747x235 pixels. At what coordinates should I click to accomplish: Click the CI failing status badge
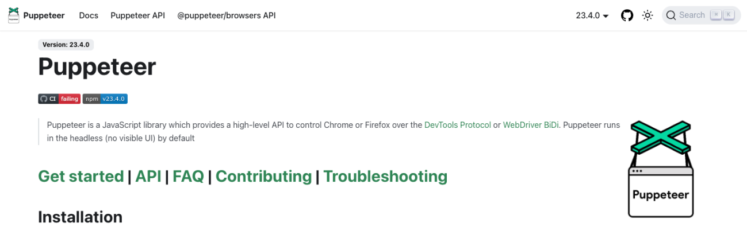pos(59,99)
